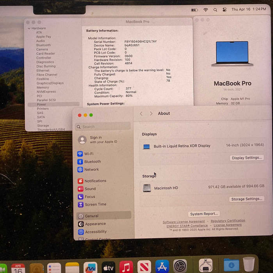273x273 pixels.
Task: Select Thunderbolt/USB4 in System Information sidebar
Action: 51,130
